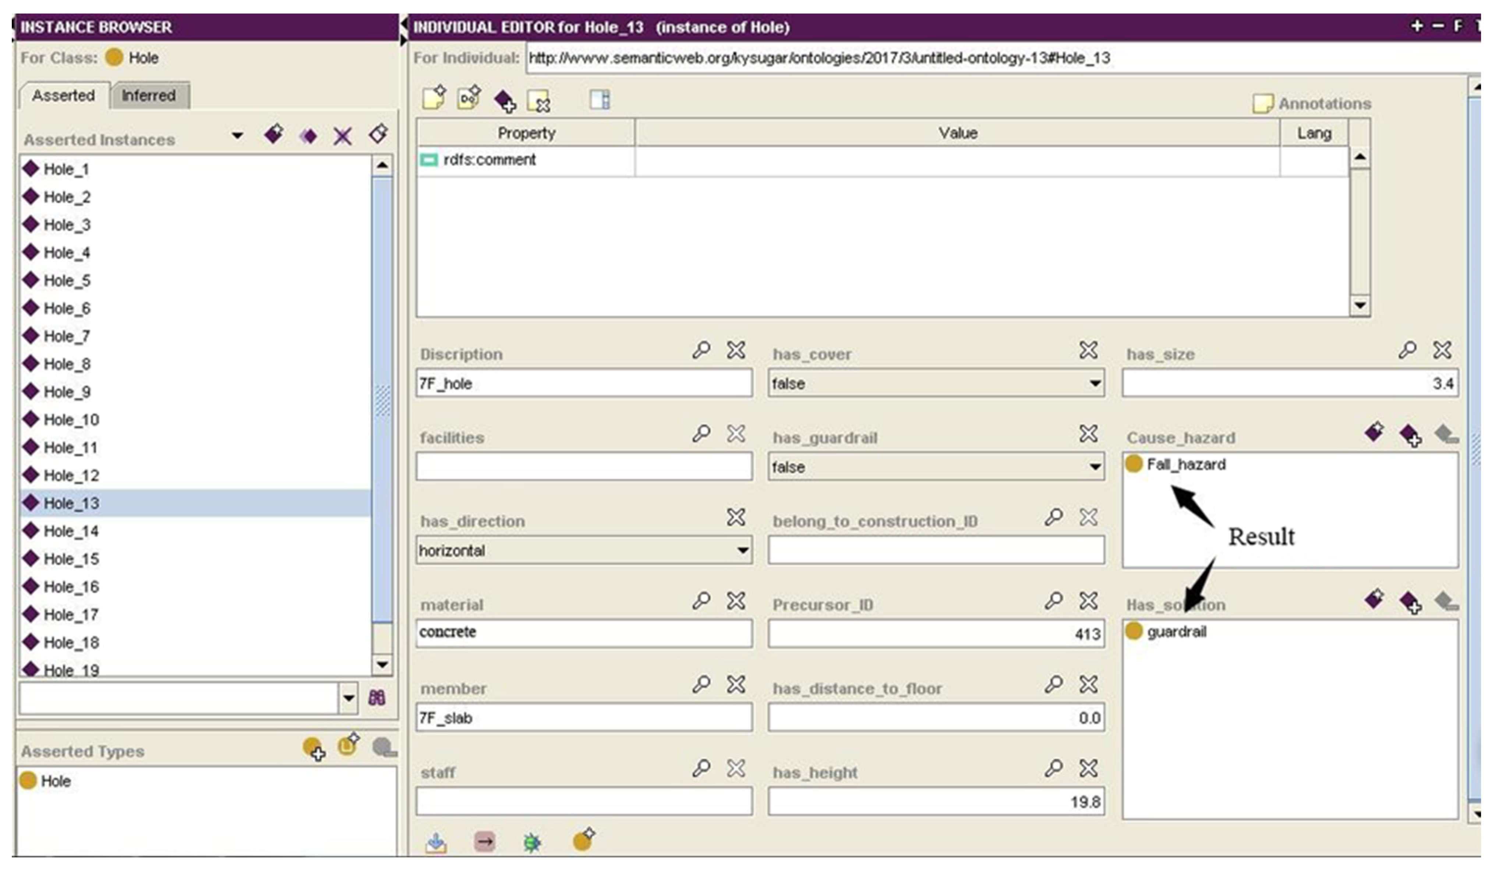Click the delete instance X icon

coord(342,137)
